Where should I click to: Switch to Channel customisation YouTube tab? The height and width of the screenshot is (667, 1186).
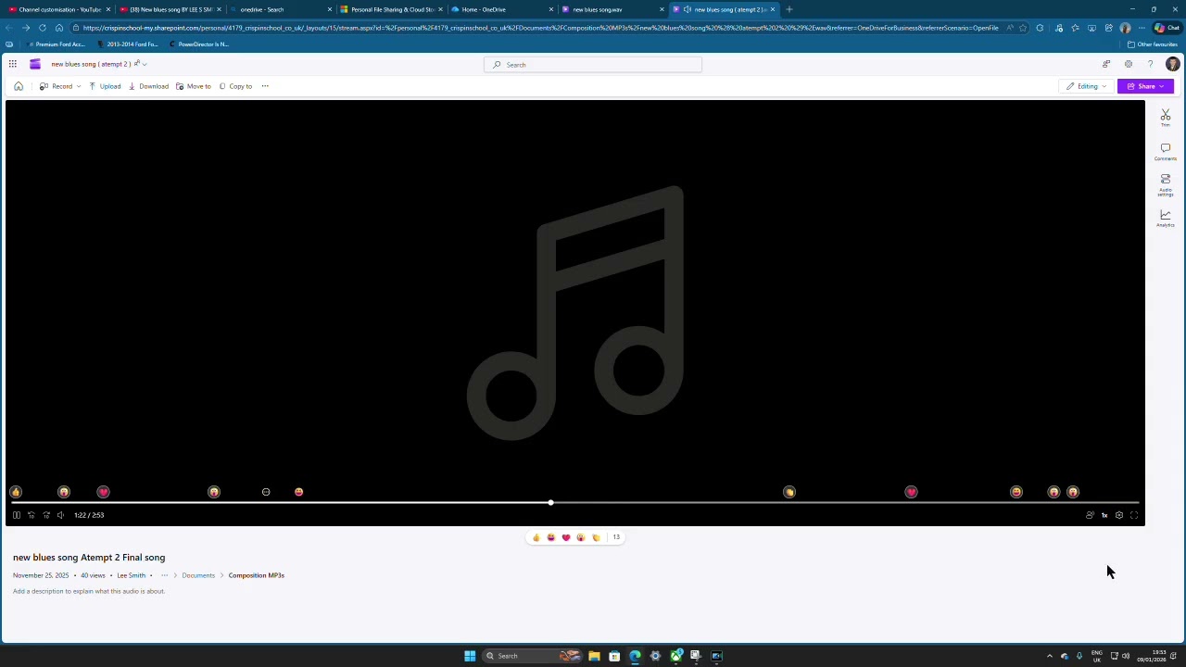pyautogui.click(x=59, y=9)
